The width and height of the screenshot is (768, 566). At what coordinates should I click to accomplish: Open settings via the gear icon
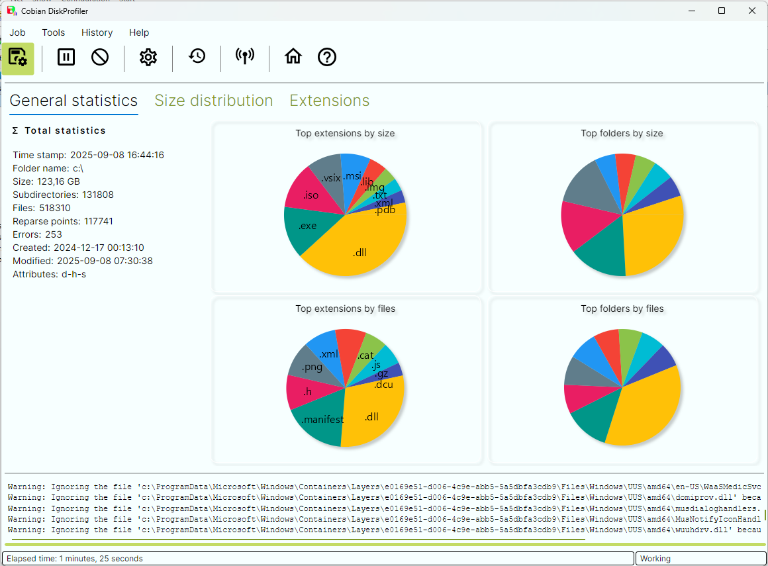pyautogui.click(x=148, y=58)
